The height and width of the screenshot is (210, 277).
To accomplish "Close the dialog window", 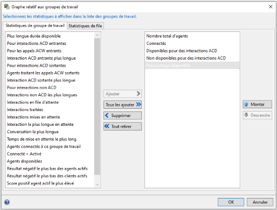I will pos(269,6).
